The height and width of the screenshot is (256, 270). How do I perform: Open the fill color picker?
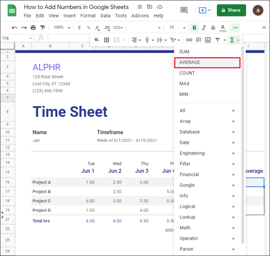(x=96, y=40)
